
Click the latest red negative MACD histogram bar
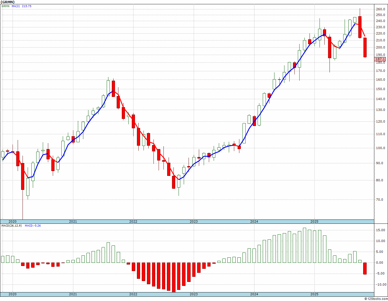pos(365,269)
